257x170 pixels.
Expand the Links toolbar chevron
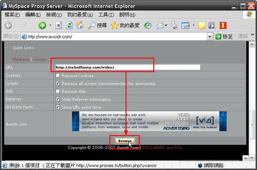[252, 35]
